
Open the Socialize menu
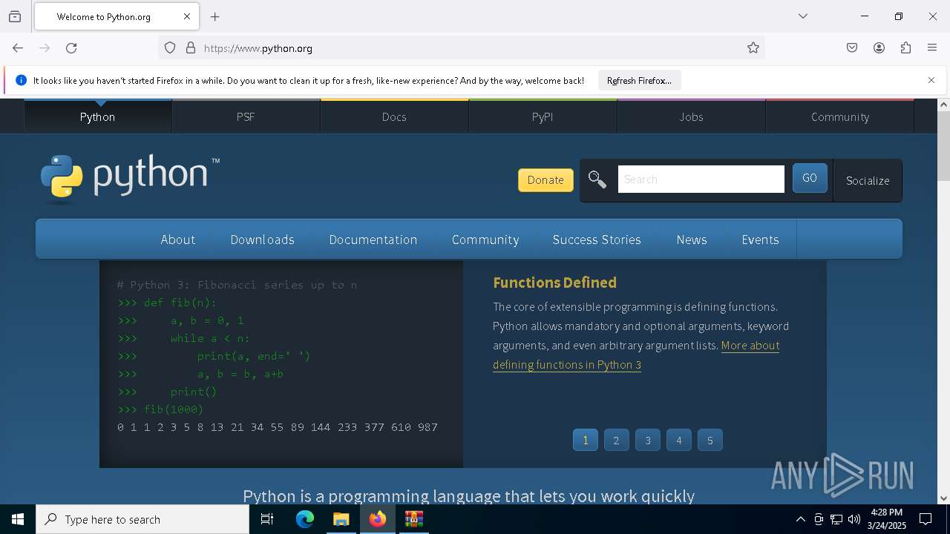pyautogui.click(x=868, y=180)
